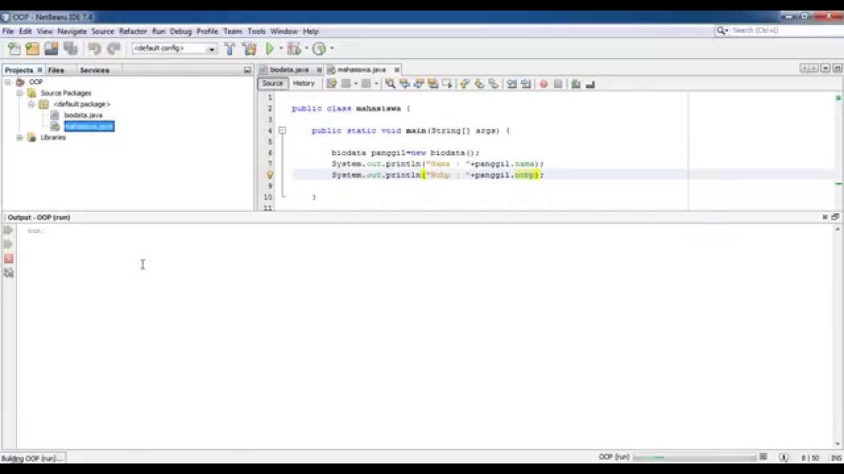Click the Shift Line Left icon
This screenshot has height=474, width=844.
tap(512, 84)
